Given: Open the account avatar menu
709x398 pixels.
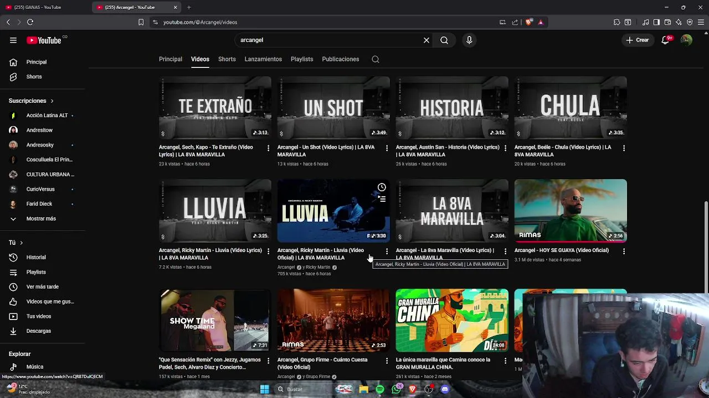Looking at the screenshot, I should tap(686, 40).
